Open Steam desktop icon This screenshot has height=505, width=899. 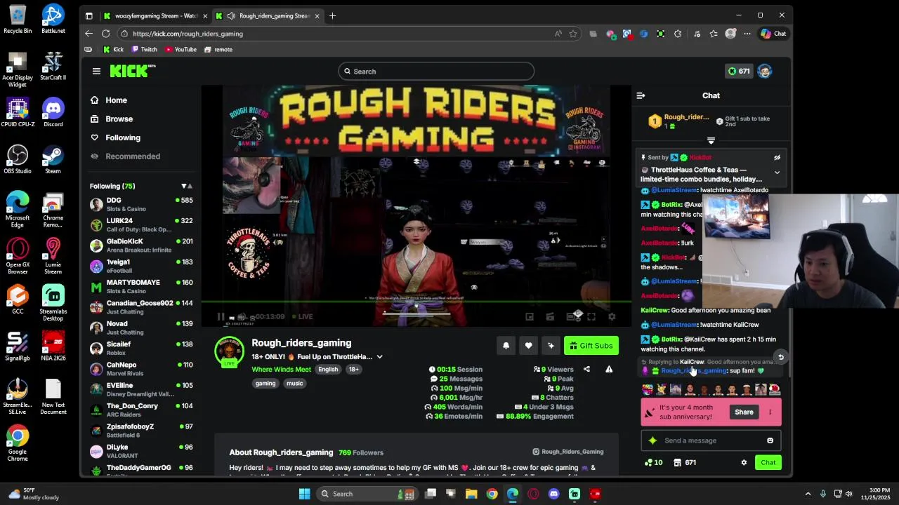(x=53, y=159)
